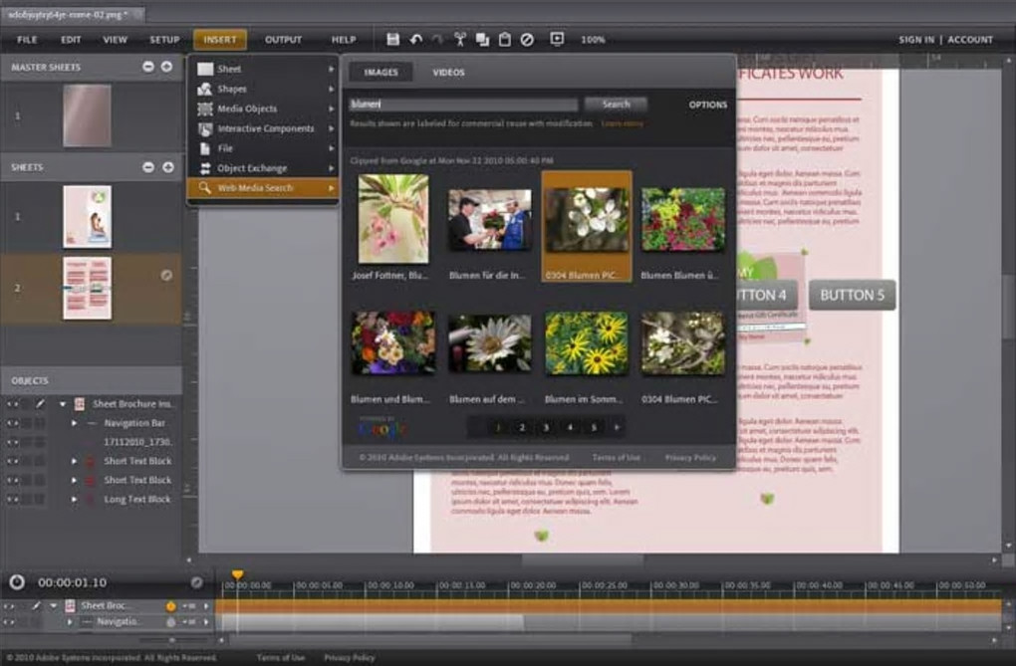
Task: Open OPTIONS in media search
Action: pos(707,105)
